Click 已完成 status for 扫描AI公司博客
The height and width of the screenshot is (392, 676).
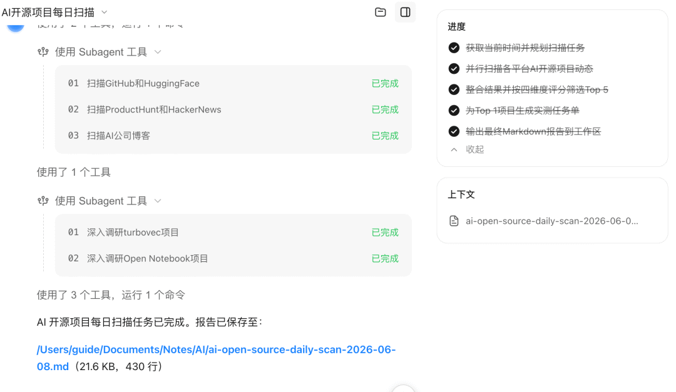pos(385,136)
